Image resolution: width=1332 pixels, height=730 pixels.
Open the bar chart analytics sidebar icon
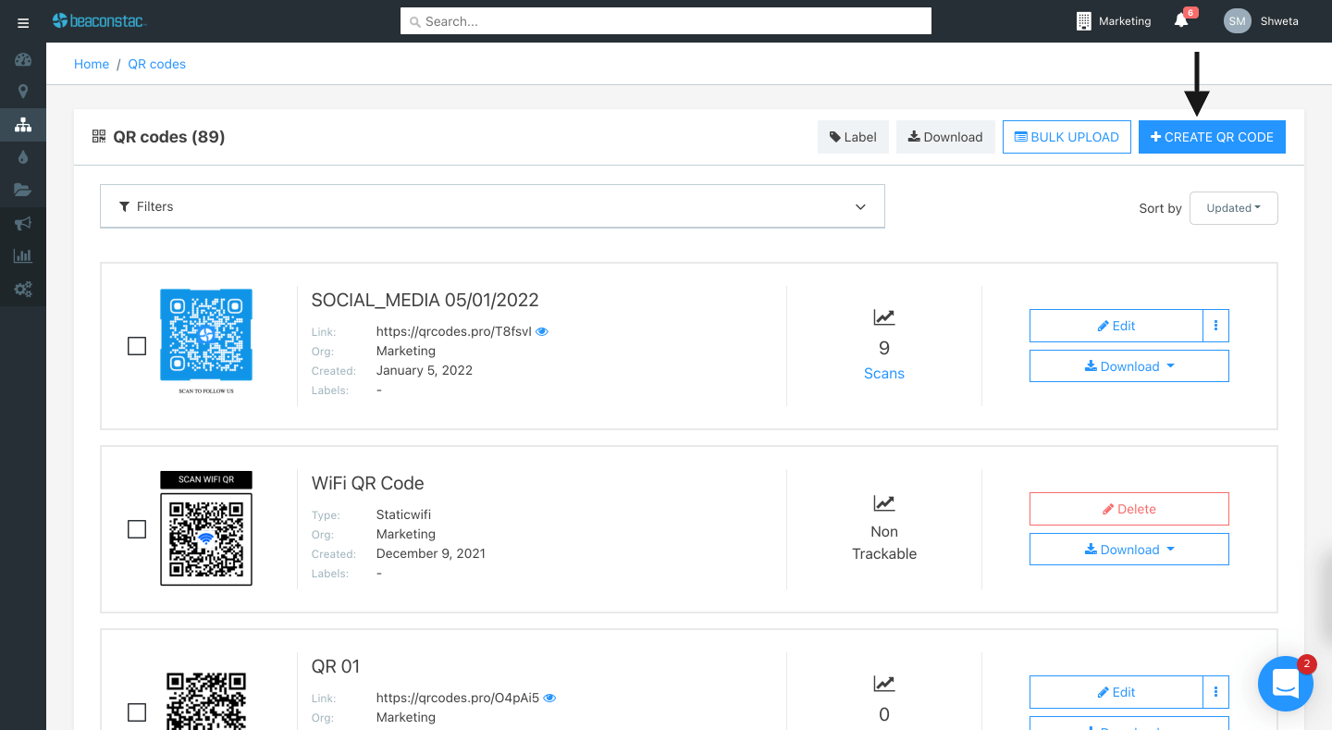(23, 255)
